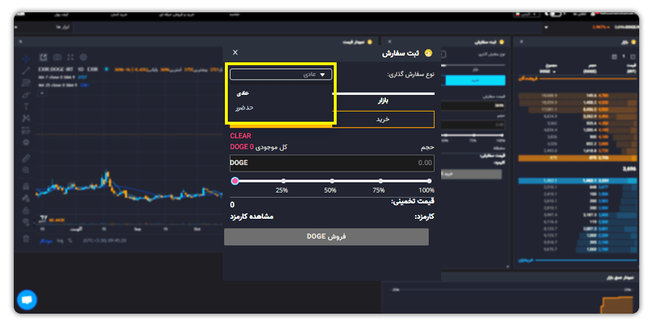Open chart settings gear icon
653x326 pixels.
83,57
